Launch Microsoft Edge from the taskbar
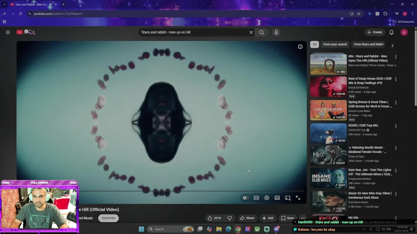The width and height of the screenshot is (417, 234). pyautogui.click(x=228, y=229)
